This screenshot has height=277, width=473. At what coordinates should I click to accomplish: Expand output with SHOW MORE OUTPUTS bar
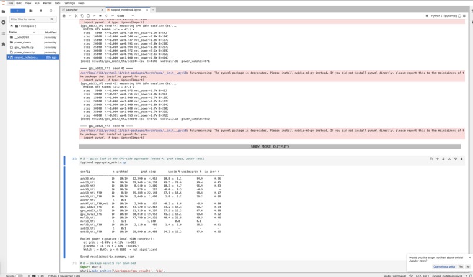[270, 146]
